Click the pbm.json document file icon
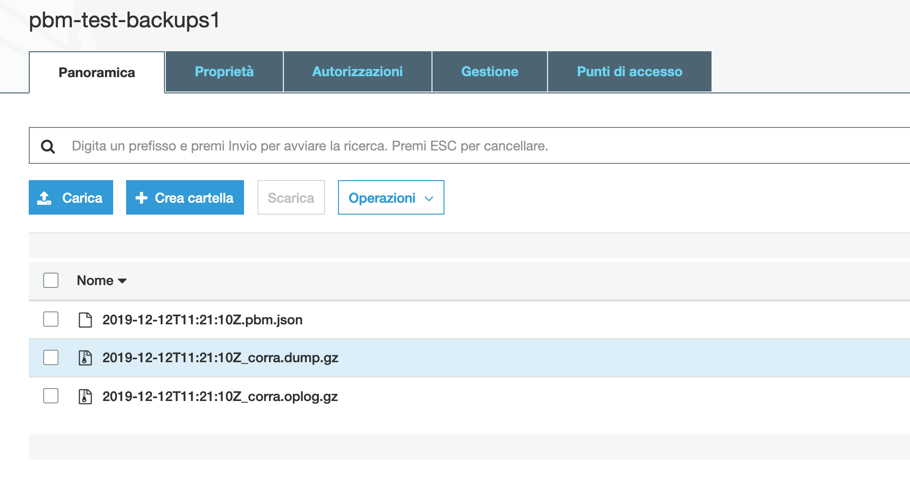The image size is (910, 504). (x=85, y=320)
